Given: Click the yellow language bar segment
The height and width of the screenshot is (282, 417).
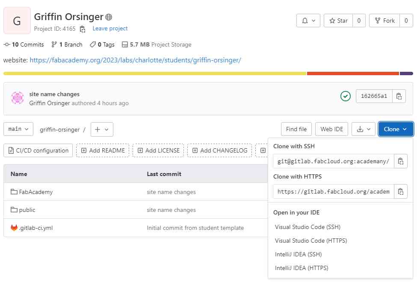Looking at the screenshot, I should click(x=155, y=73).
